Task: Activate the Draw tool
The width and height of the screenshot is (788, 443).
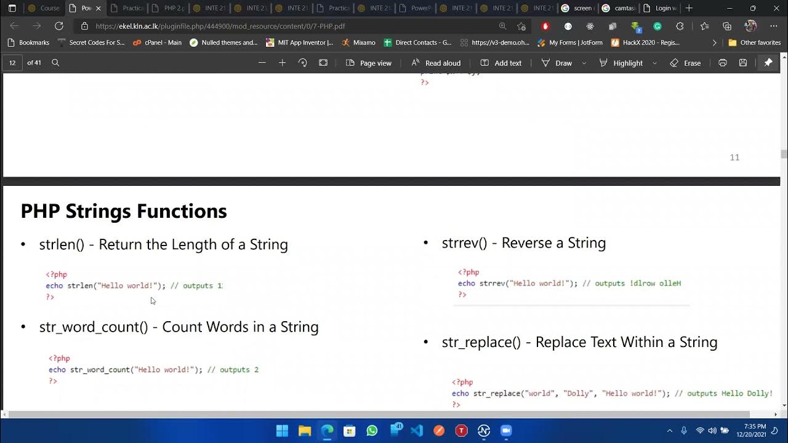Action: pyautogui.click(x=557, y=63)
